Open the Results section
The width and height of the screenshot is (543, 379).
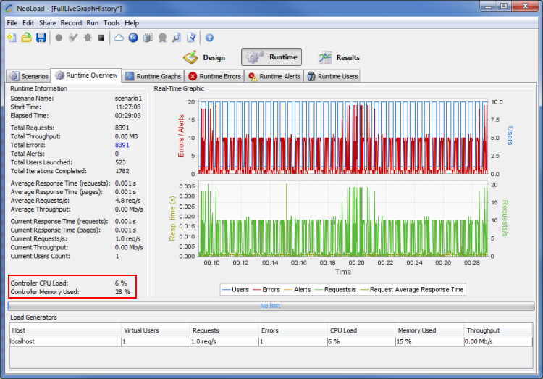[x=339, y=57]
